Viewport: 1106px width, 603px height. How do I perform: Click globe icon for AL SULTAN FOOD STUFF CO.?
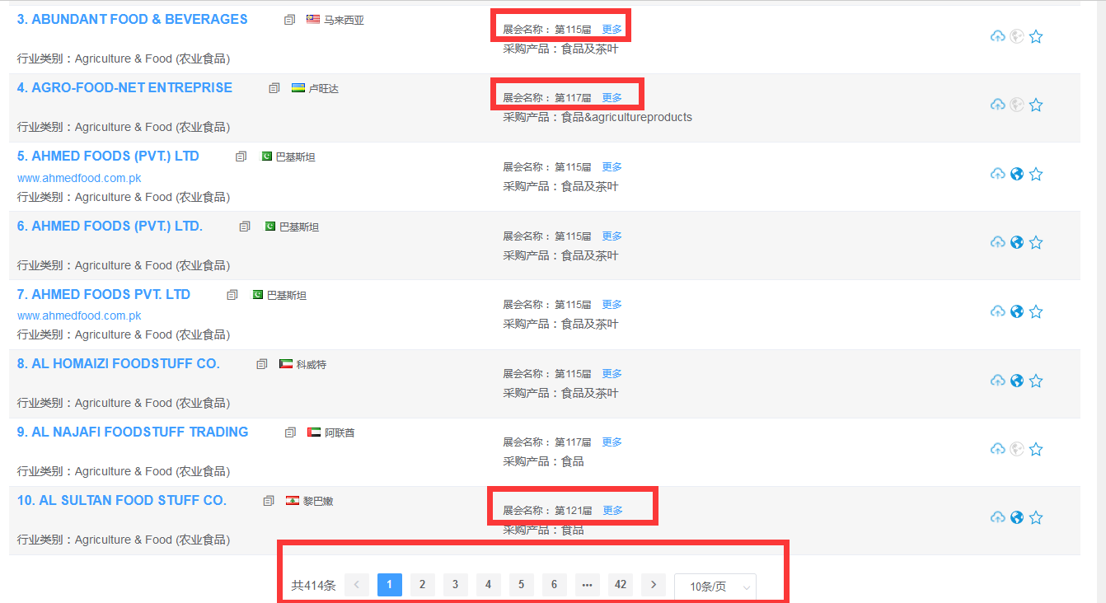(1017, 517)
